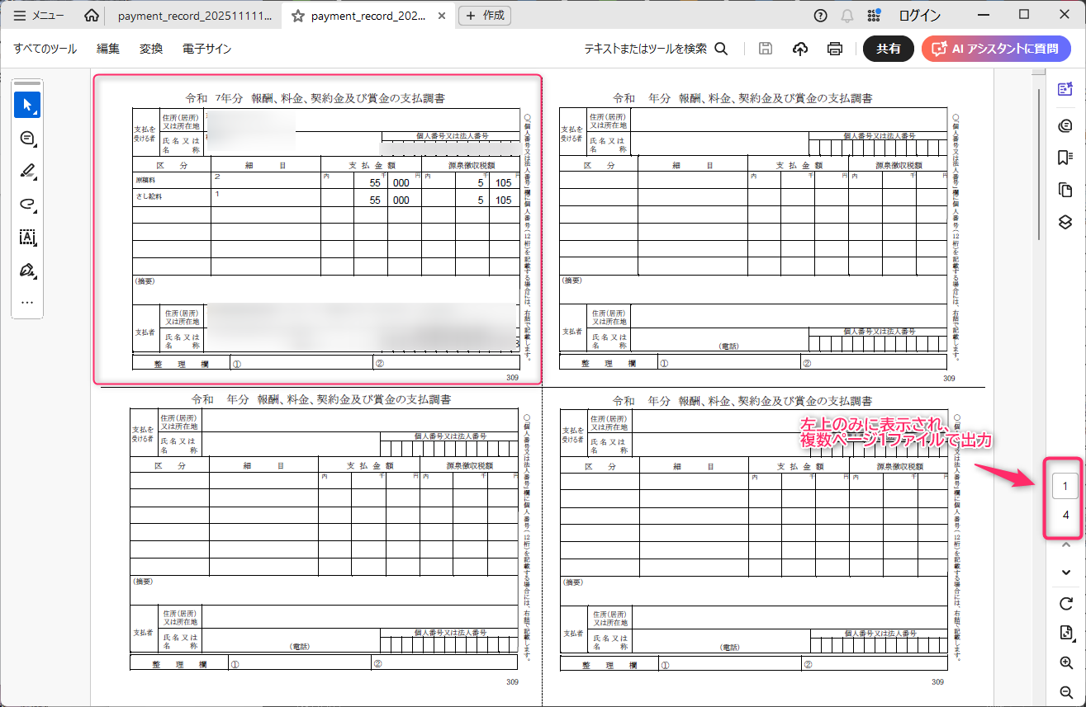Switch to the first payment_record tab
1086x707 pixels.
pyautogui.click(x=194, y=16)
